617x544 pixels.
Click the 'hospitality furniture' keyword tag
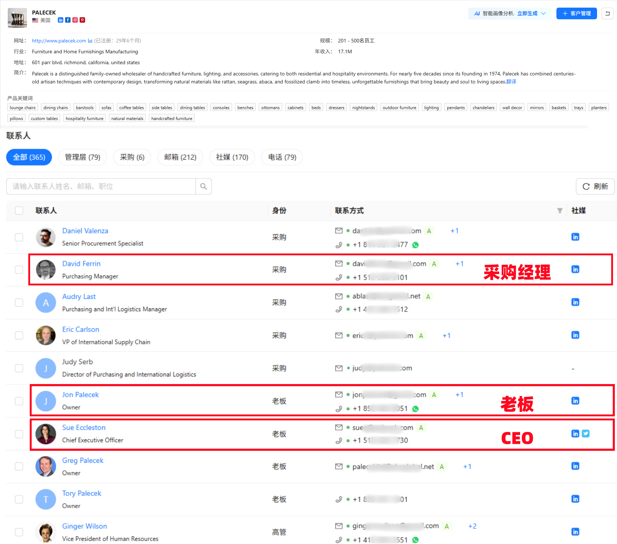[x=85, y=118]
